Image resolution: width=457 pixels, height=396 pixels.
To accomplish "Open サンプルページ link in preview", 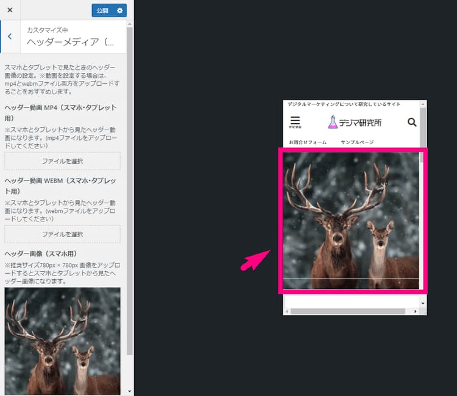I will point(357,142).
